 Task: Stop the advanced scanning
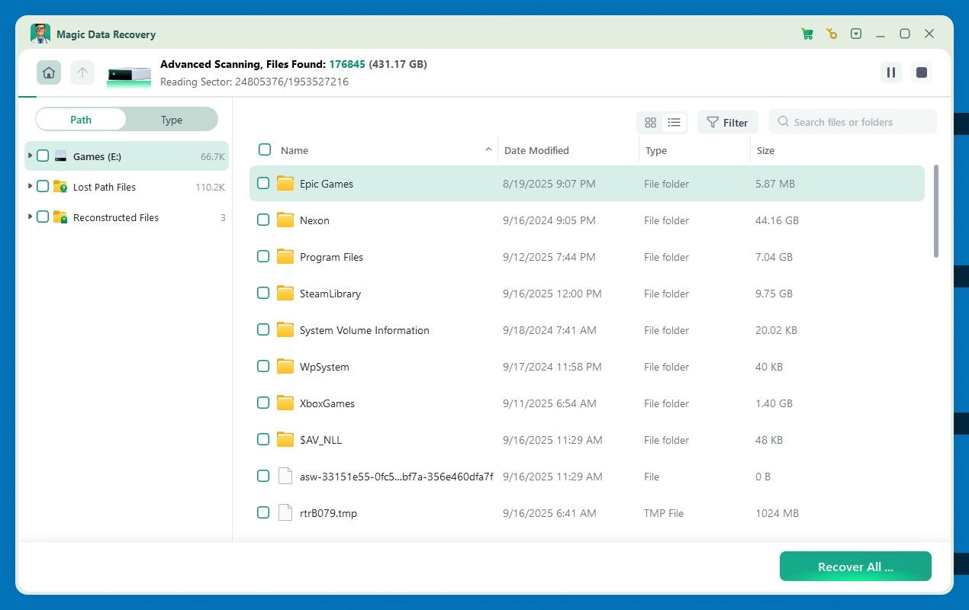click(x=921, y=72)
